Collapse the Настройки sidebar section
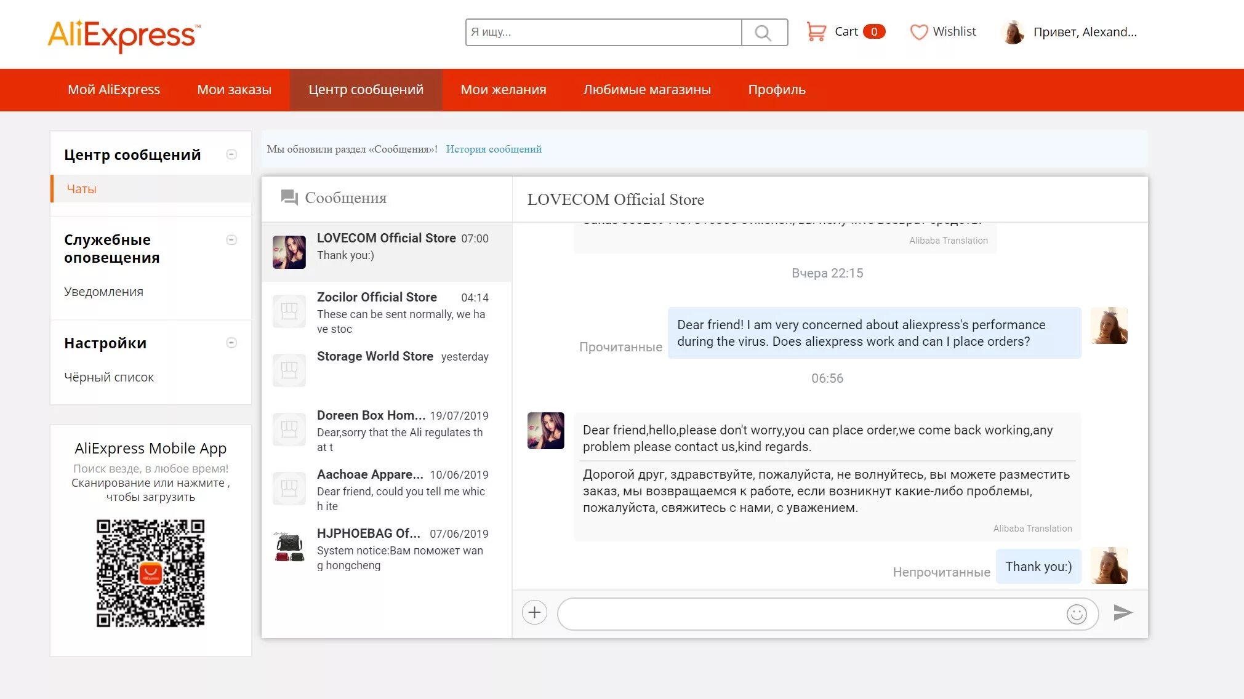1244x699 pixels. (231, 343)
